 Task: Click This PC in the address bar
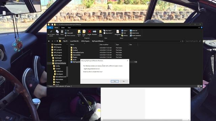[x=65, y=41]
